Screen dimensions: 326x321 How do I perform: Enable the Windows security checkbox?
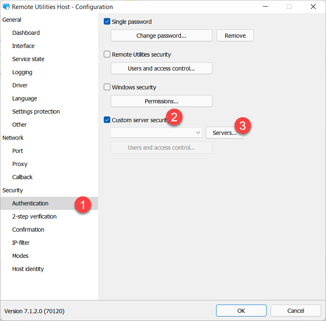[107, 87]
